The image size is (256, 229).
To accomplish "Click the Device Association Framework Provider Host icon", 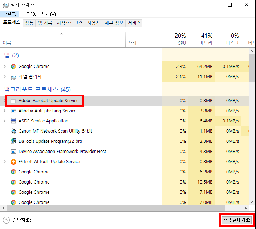I will click(x=13, y=152).
